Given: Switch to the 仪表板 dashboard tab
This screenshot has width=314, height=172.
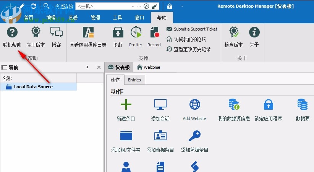Looking at the screenshot, I should tap(119, 67).
